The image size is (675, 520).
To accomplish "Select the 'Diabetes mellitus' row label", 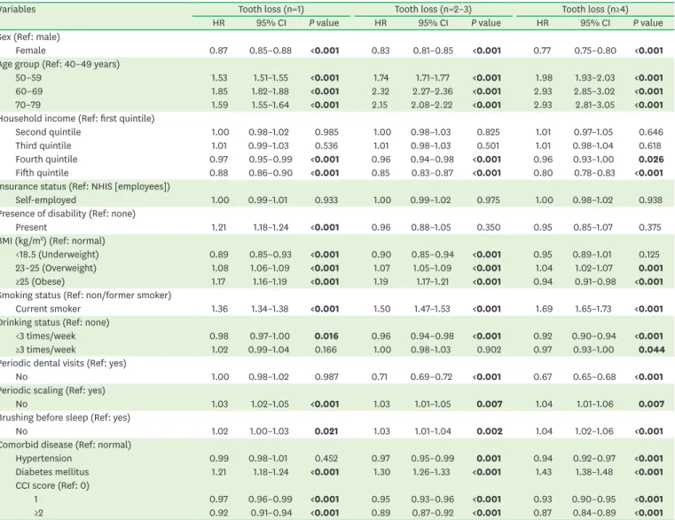I will 51,472.
